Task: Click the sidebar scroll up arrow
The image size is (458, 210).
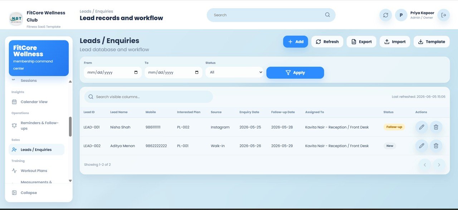Action: [x=70, y=81]
